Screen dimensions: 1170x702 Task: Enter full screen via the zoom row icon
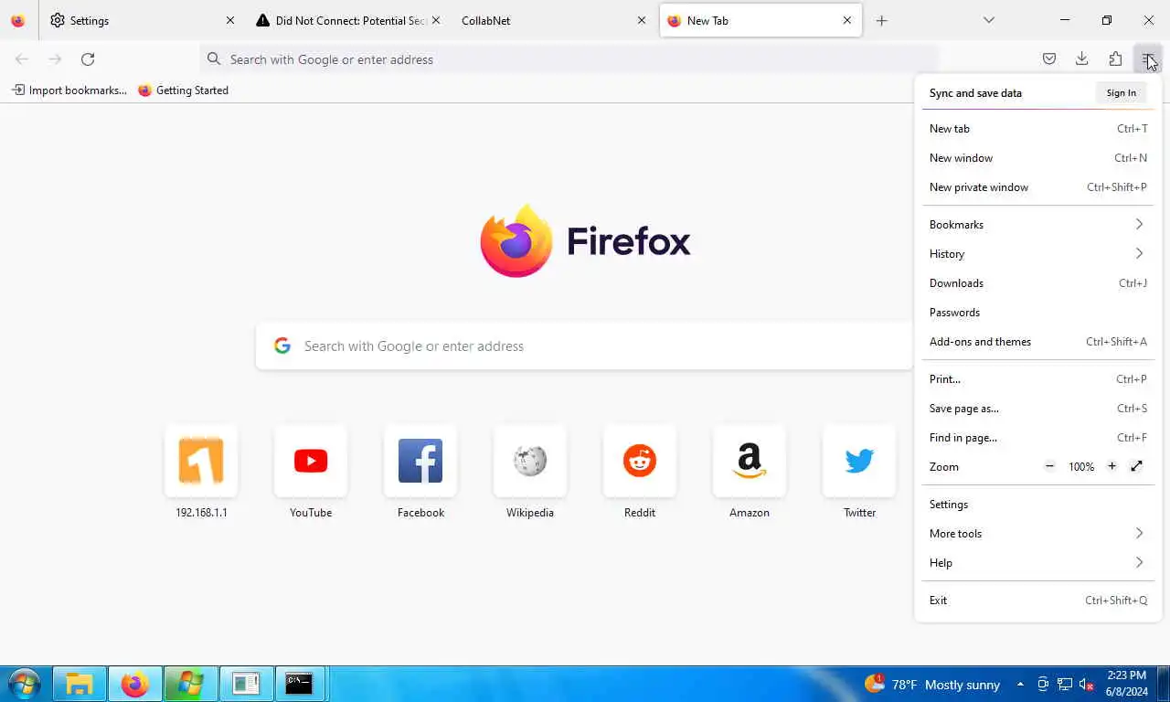pos(1137,466)
